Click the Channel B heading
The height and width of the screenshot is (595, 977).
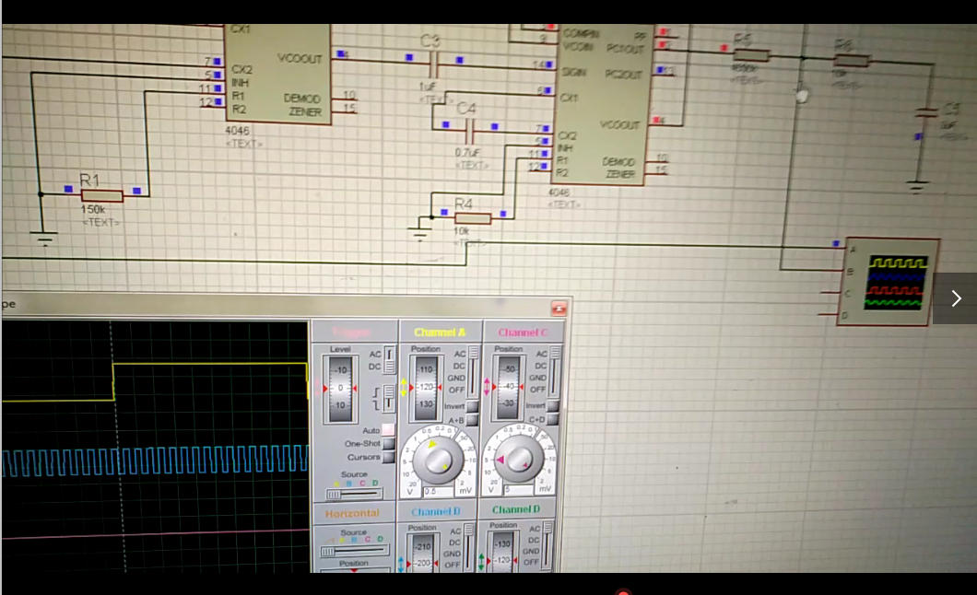click(x=436, y=511)
